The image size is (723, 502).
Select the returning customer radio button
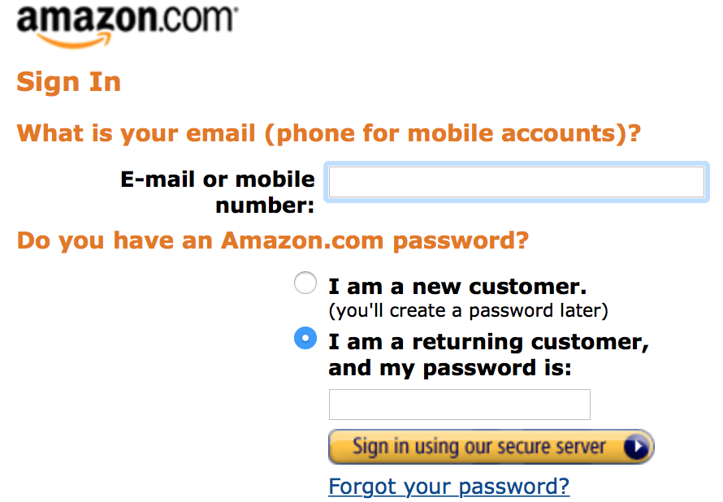(x=305, y=339)
